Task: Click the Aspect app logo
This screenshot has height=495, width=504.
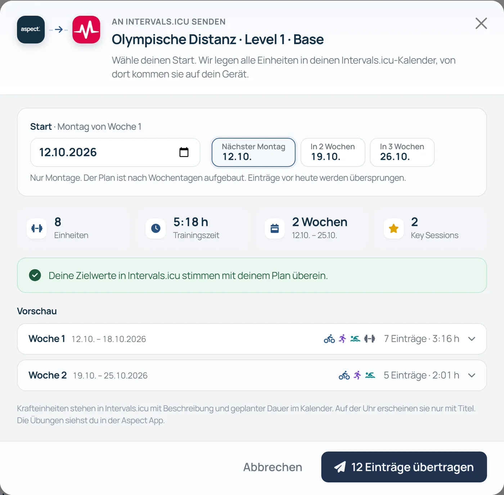Action: (x=31, y=29)
